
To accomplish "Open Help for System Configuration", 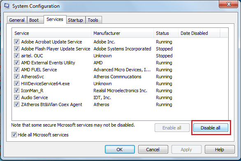I will (x=220, y=150).
